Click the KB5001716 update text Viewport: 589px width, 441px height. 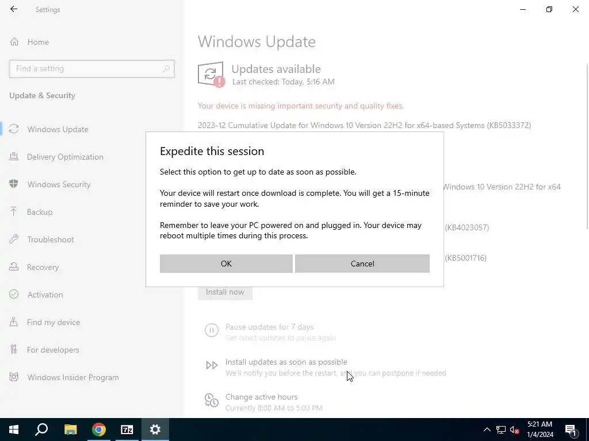coord(465,258)
